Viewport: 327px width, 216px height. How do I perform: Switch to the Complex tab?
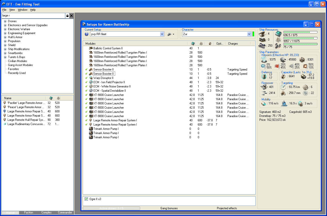coord(46,213)
